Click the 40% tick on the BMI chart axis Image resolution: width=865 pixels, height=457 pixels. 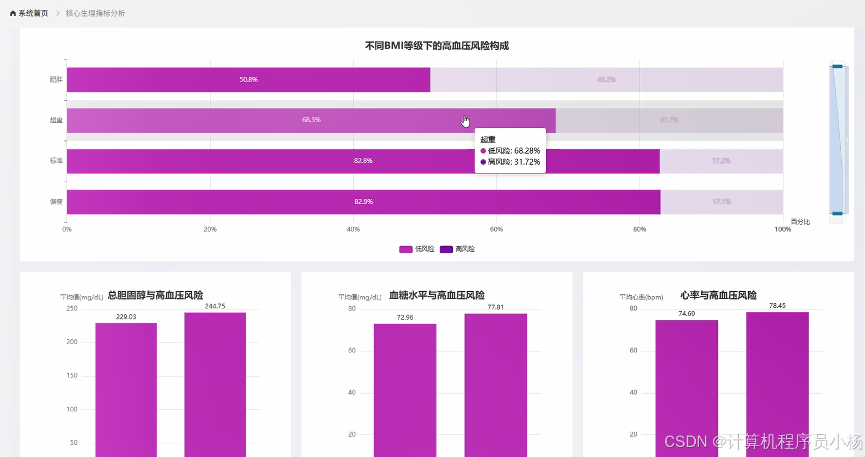coord(353,230)
